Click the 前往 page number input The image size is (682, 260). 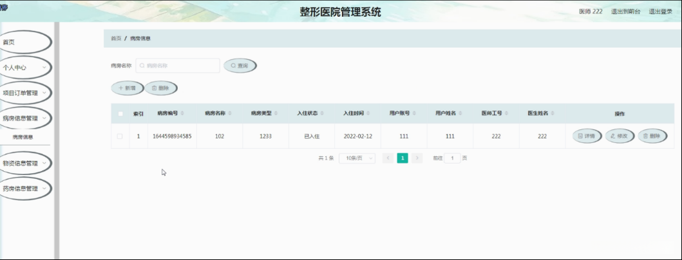[452, 158]
